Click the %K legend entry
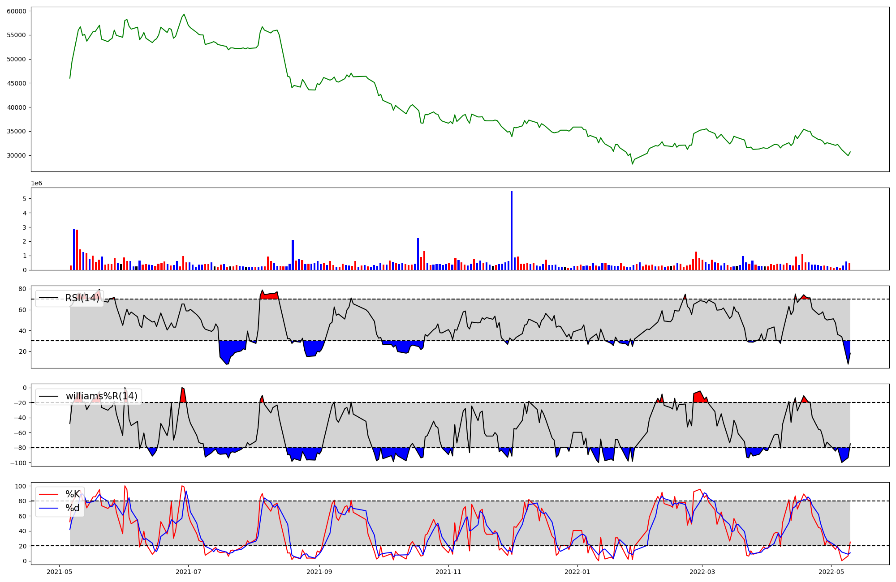The width and height of the screenshot is (896, 582). tap(73, 494)
